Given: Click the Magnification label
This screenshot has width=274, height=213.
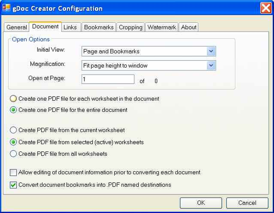Looking at the screenshot, I should click(47, 64).
